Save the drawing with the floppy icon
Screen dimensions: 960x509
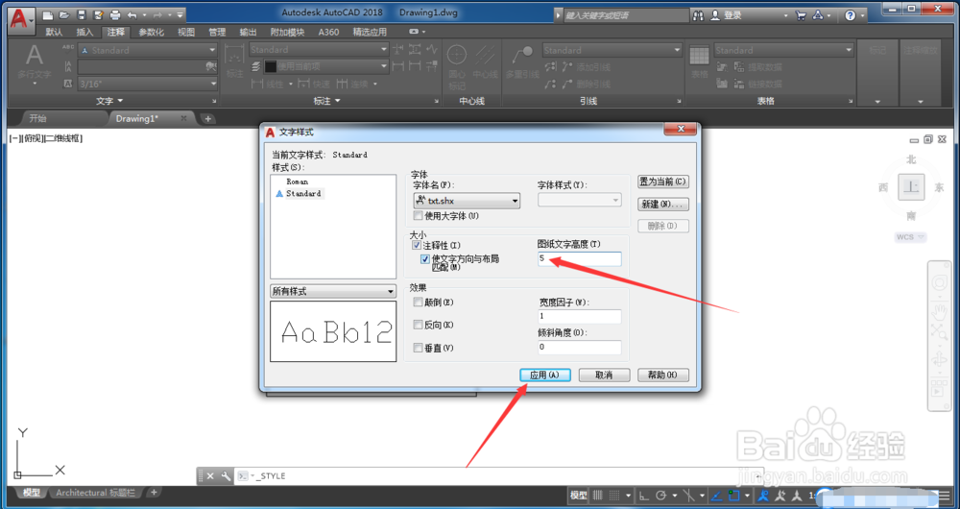click(x=82, y=14)
